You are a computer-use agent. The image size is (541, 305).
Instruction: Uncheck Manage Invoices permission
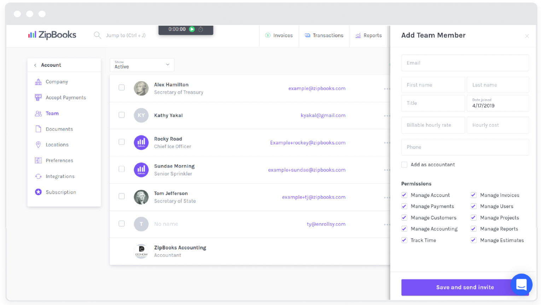[473, 195]
